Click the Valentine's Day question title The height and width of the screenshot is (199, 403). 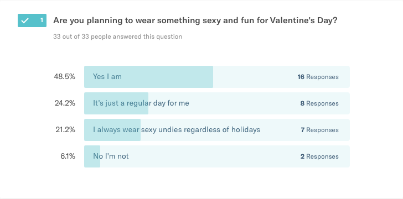[x=195, y=20]
